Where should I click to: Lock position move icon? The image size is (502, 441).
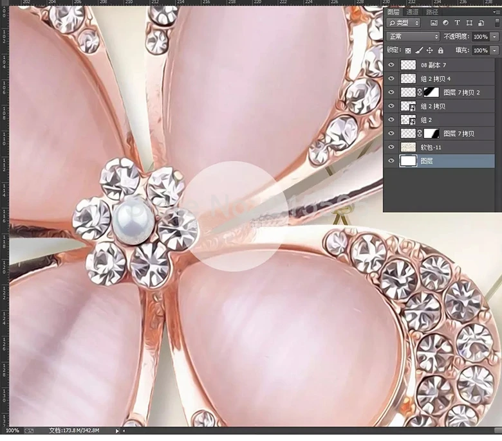(x=430, y=51)
